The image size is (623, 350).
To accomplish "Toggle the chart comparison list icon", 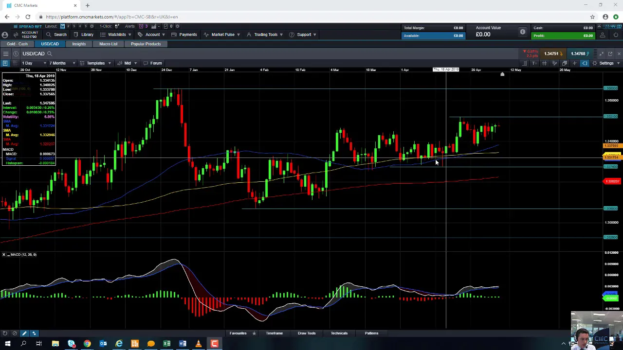I will pyautogui.click(x=15, y=63).
